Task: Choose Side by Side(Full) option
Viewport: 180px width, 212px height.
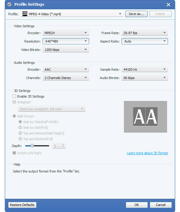Action: [20, 128]
